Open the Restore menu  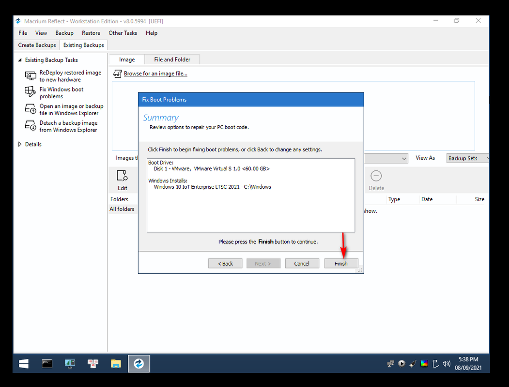[x=91, y=33]
